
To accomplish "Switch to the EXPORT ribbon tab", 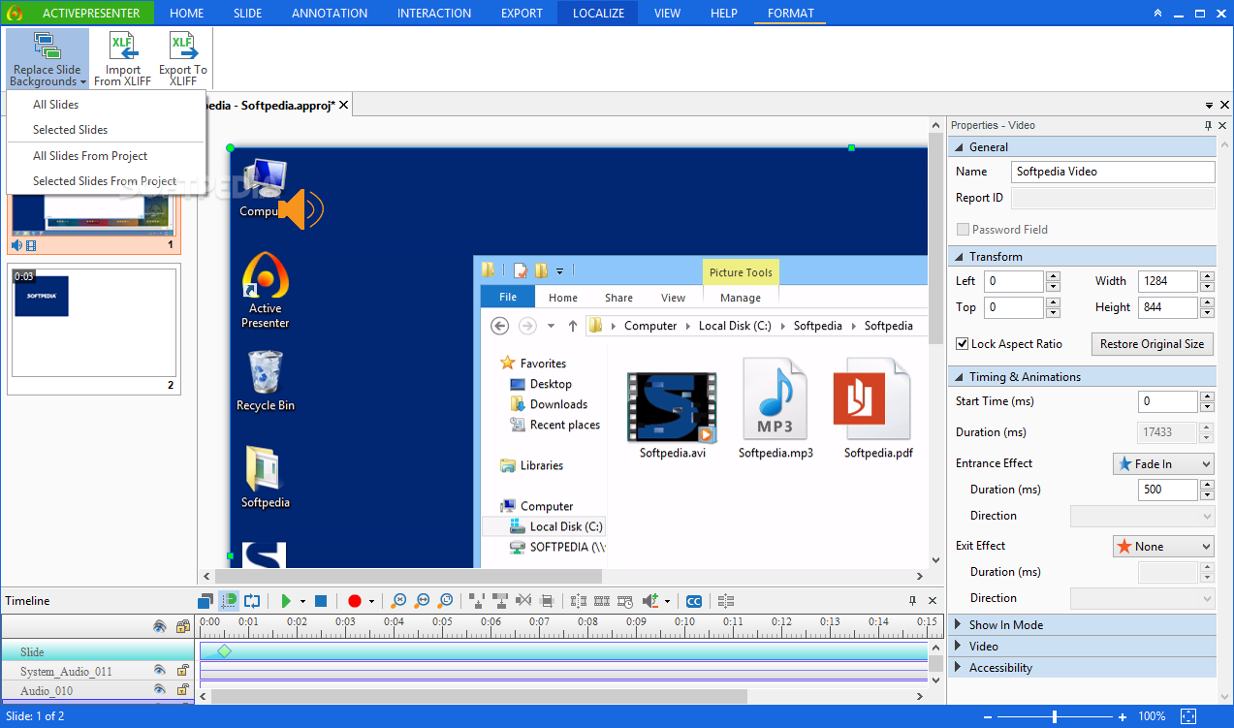I will (x=522, y=14).
